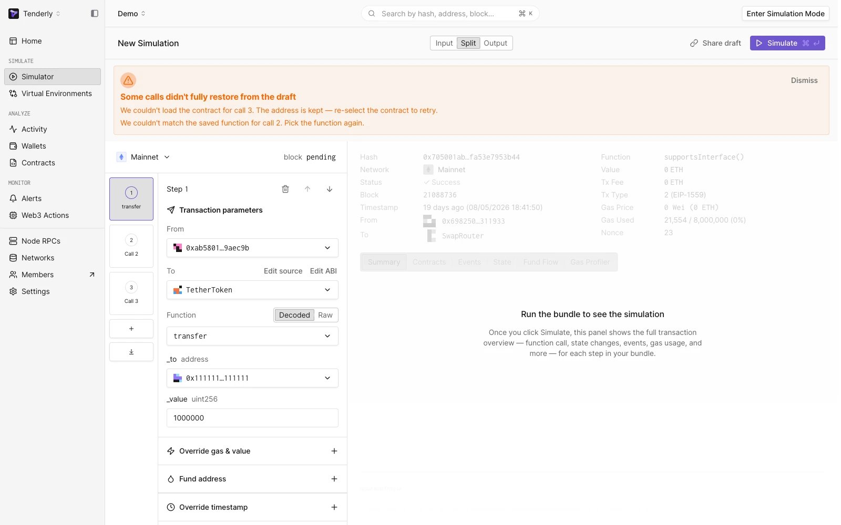
Task: Open Contracts in the sidebar
Action: click(53, 163)
